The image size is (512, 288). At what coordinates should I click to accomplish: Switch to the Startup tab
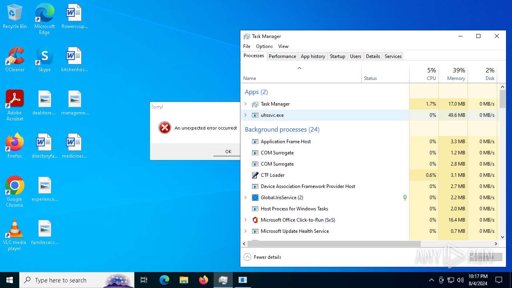click(x=337, y=56)
